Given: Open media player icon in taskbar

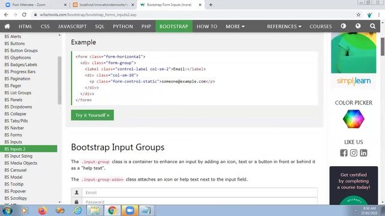Looking at the screenshot, I should [x=24, y=211].
